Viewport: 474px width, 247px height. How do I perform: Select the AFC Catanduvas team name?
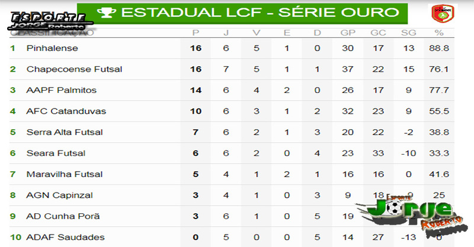coord(66,111)
